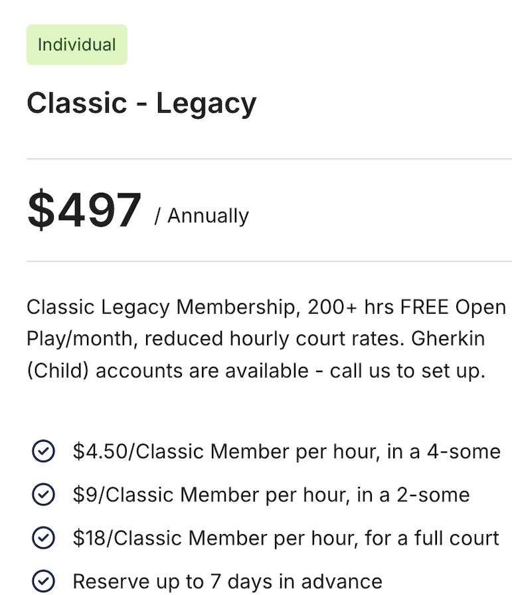Click the divider line below the plan title
This screenshot has width=512, height=595.
268,159
